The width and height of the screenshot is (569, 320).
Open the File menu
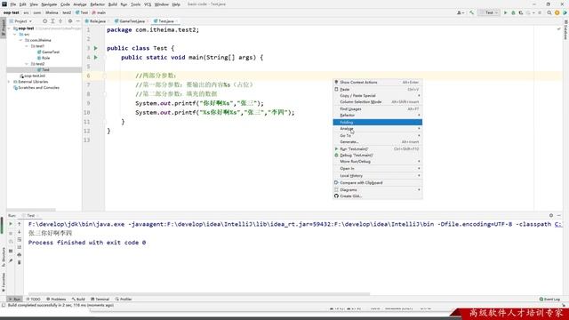[13, 4]
